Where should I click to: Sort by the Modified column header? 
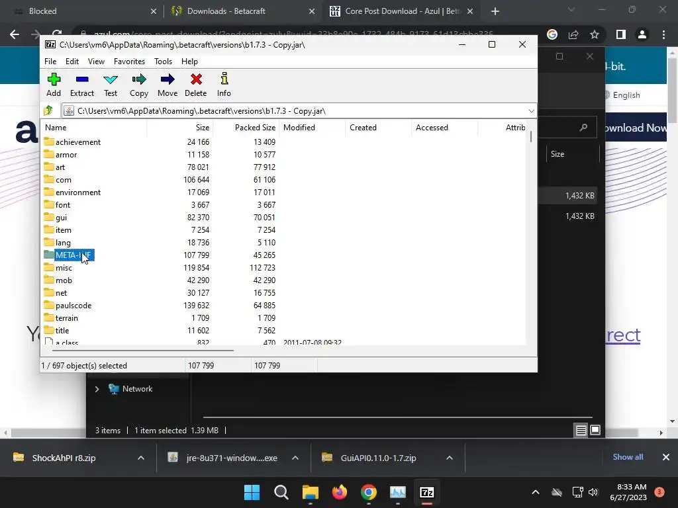tap(313, 128)
